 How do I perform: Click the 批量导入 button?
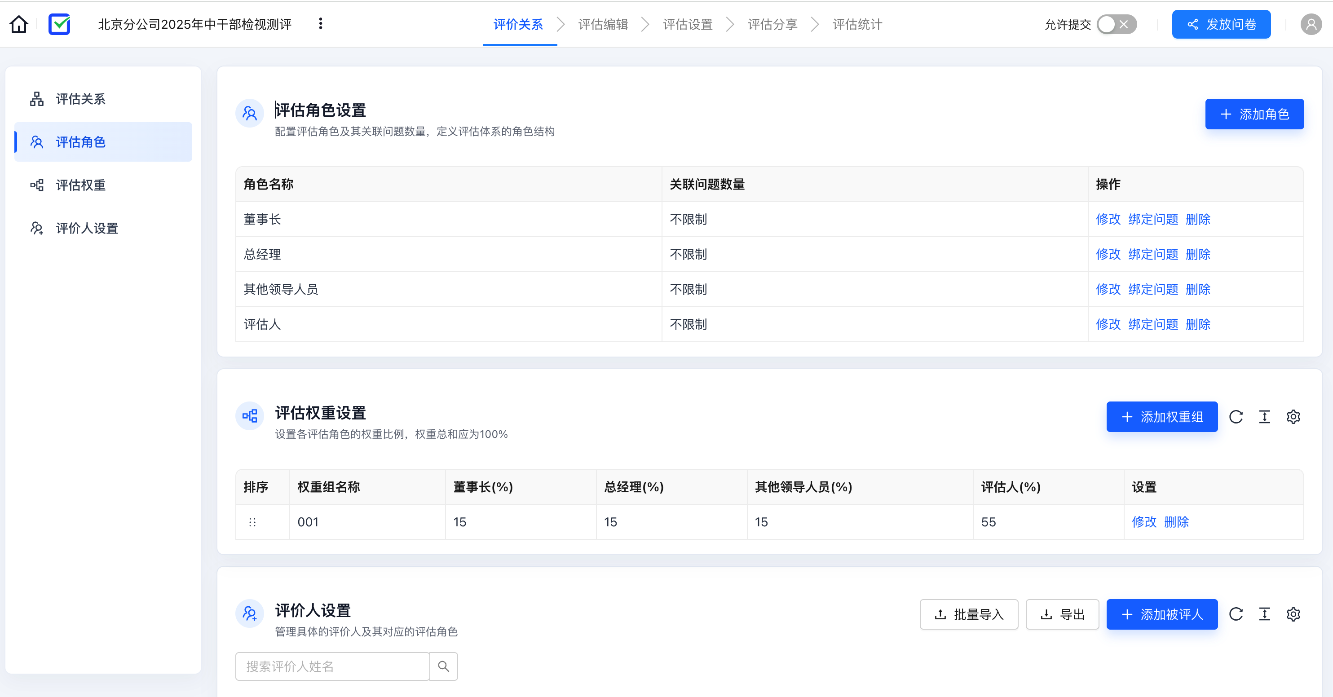[969, 614]
